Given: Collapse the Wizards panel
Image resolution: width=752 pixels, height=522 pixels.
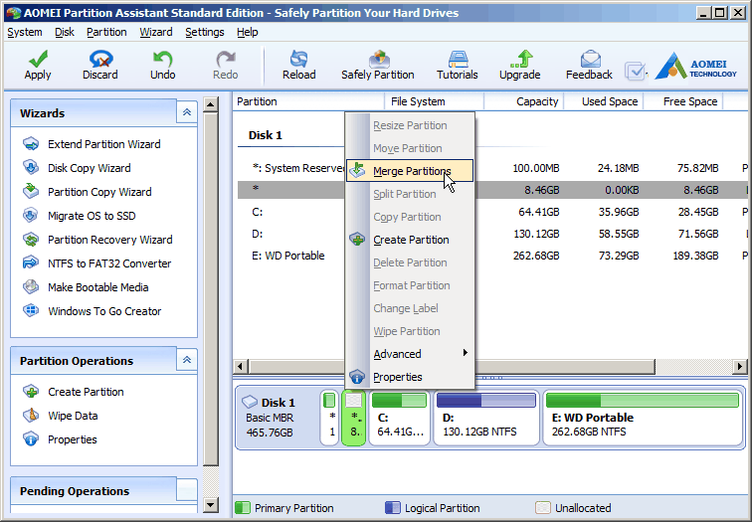Looking at the screenshot, I should coord(187,112).
